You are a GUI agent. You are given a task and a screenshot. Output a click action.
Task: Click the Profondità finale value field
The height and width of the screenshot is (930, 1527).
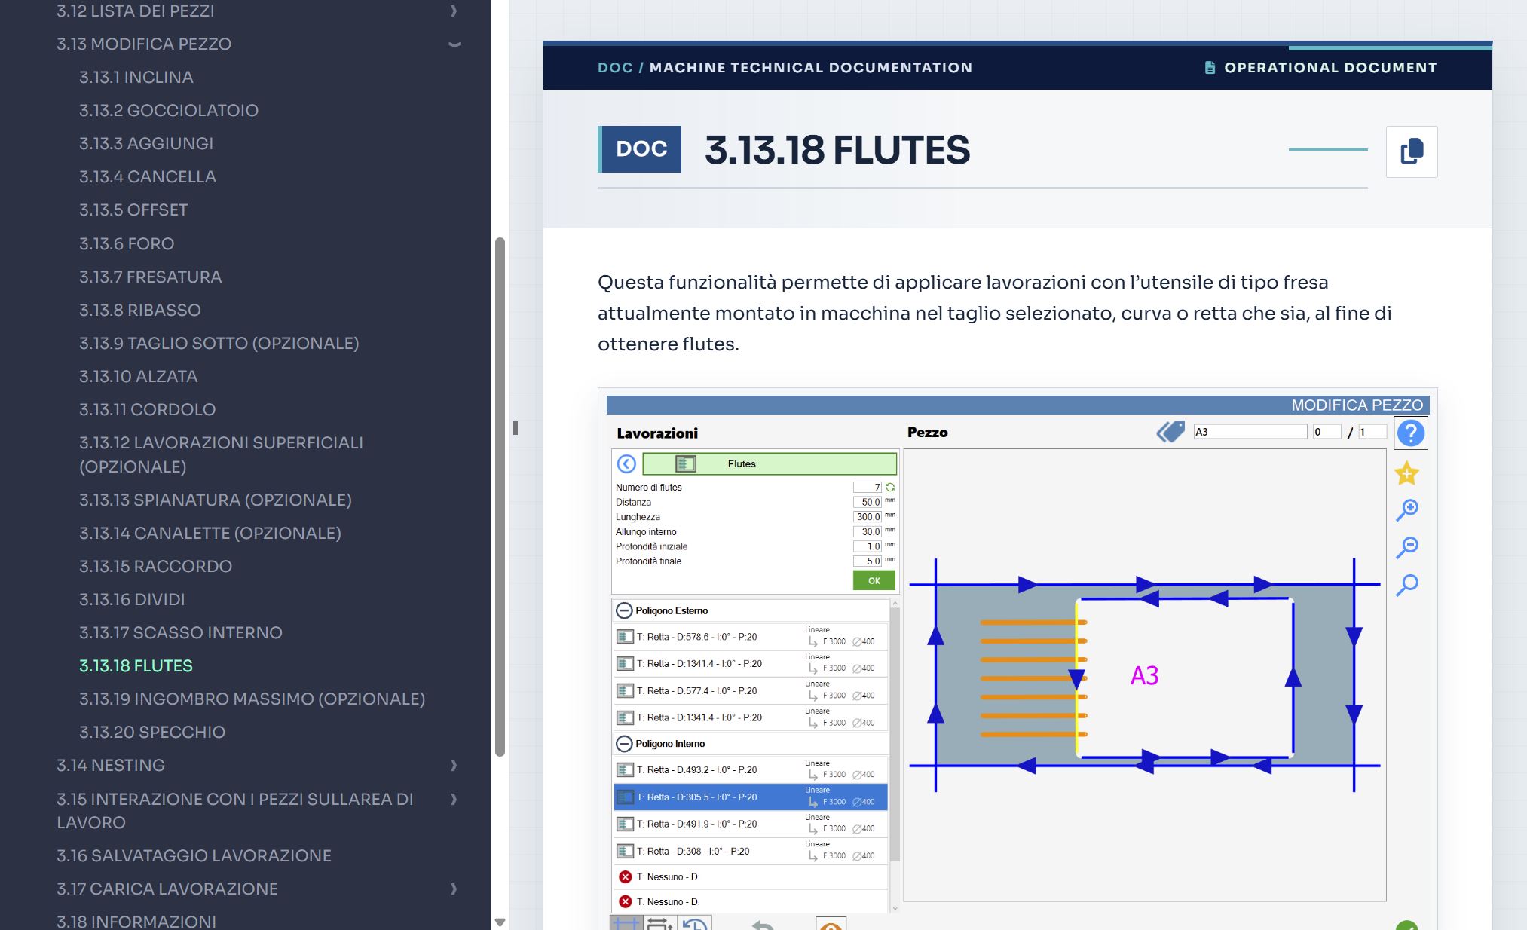tap(868, 561)
